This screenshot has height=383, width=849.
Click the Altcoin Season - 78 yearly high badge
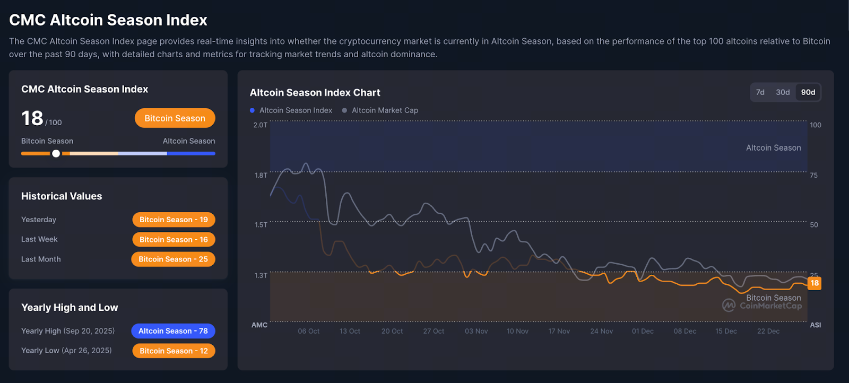click(x=173, y=331)
